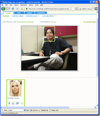
Task: Open the Overview link
Action: coord(6,16)
